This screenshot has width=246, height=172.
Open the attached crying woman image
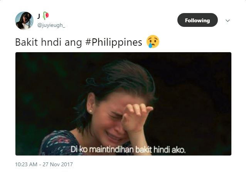[x=123, y=104]
